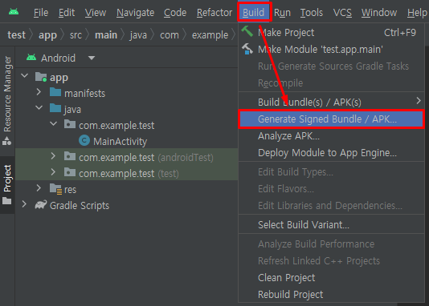429x306 pixels.
Task: Open the Run menu
Action: point(282,13)
